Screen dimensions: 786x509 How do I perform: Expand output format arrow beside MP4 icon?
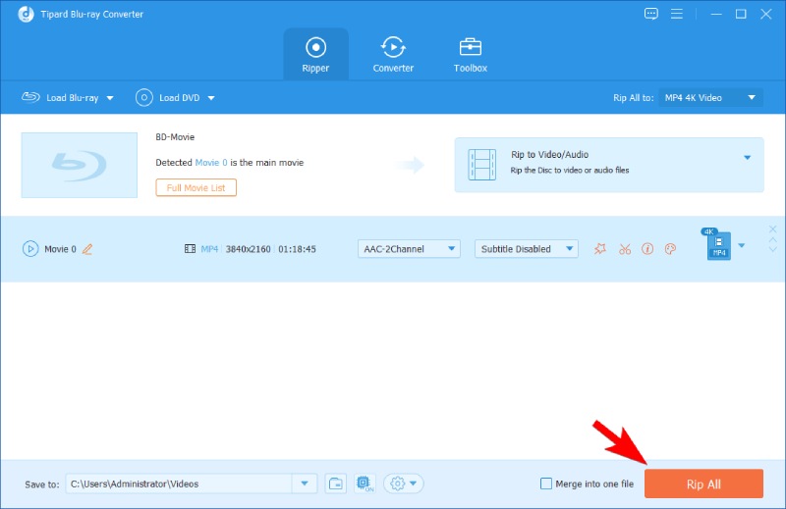click(x=742, y=245)
